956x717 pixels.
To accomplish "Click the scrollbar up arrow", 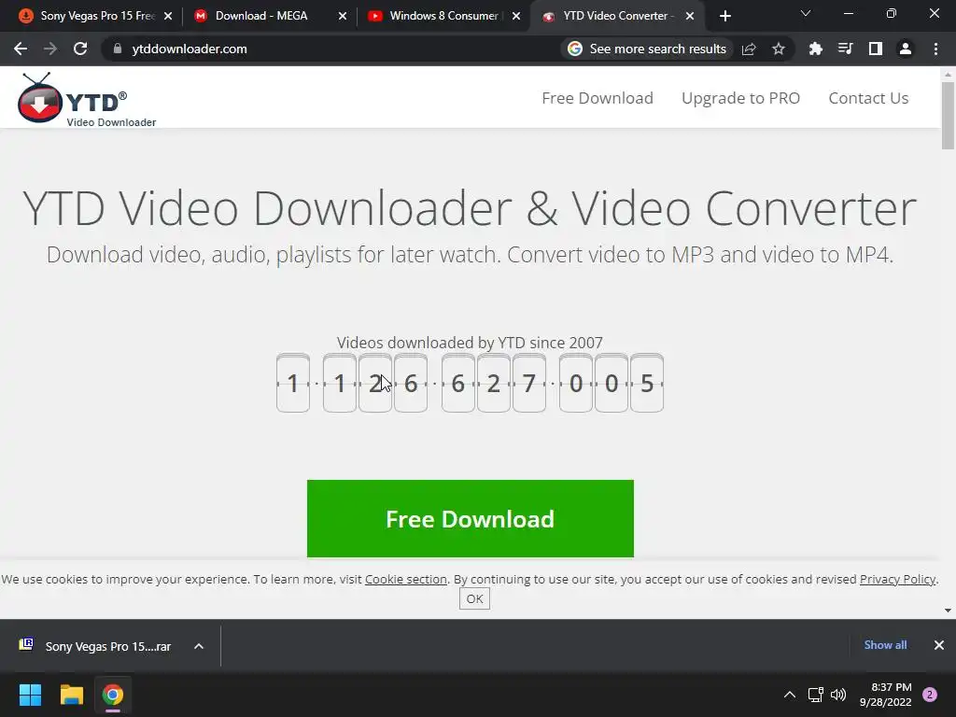I will tap(948, 75).
